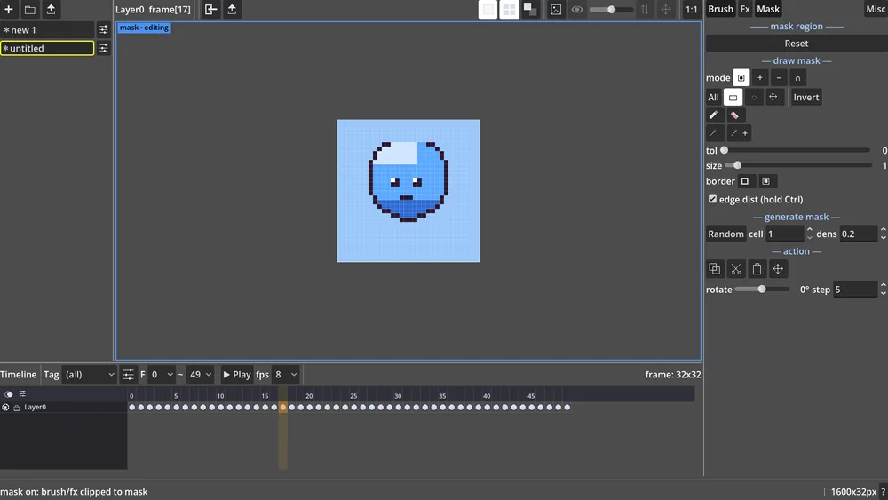Select the add (+) mask mode

[x=760, y=77]
